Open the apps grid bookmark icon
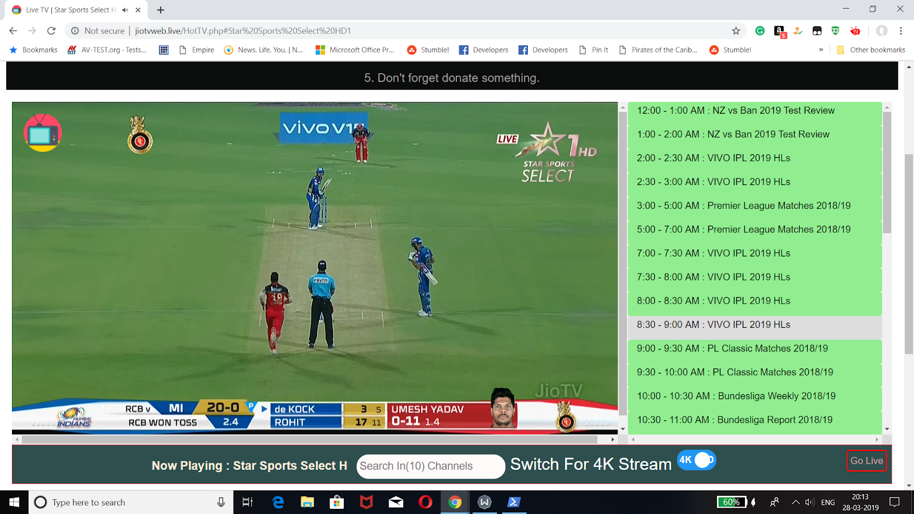914x514 pixels. point(164,50)
